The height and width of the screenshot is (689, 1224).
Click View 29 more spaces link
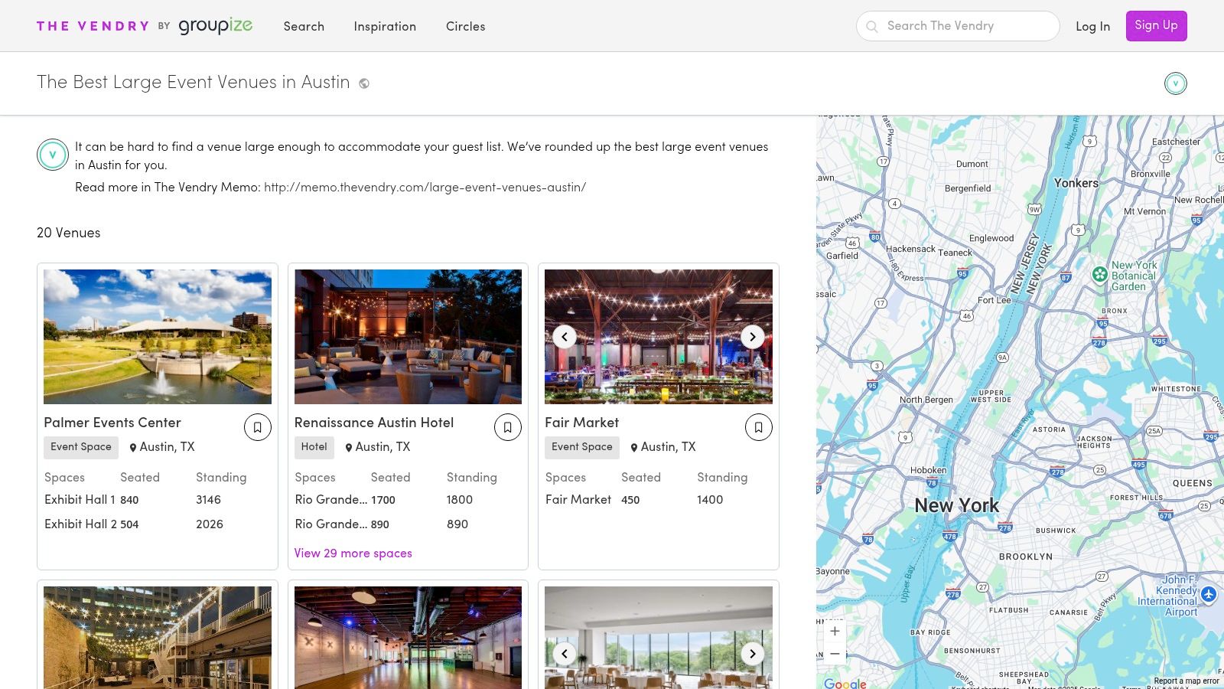click(x=353, y=553)
